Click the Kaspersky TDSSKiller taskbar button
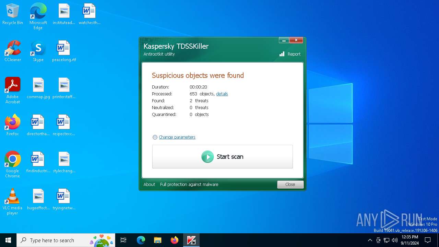Viewport: 439px width, 247px height. pos(191,240)
